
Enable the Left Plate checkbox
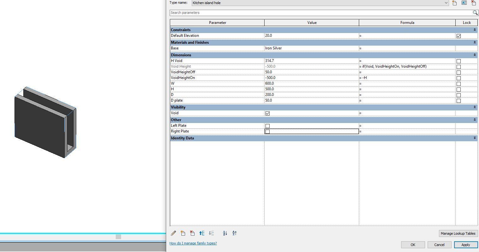(267, 126)
